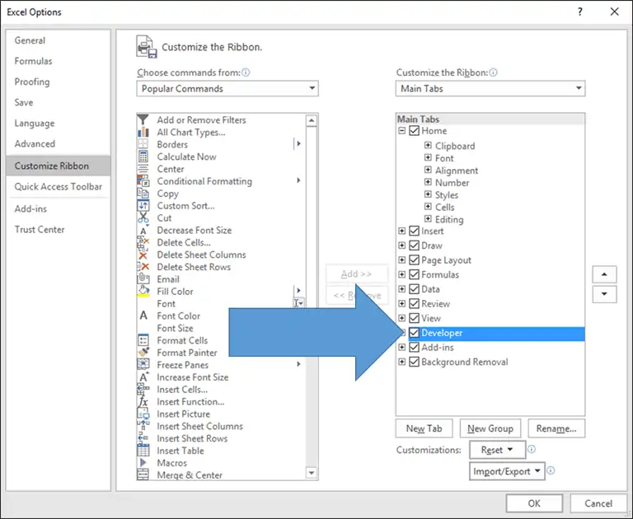633x519 pixels.
Task: Uncheck the Data tab checkbox
Action: [414, 289]
